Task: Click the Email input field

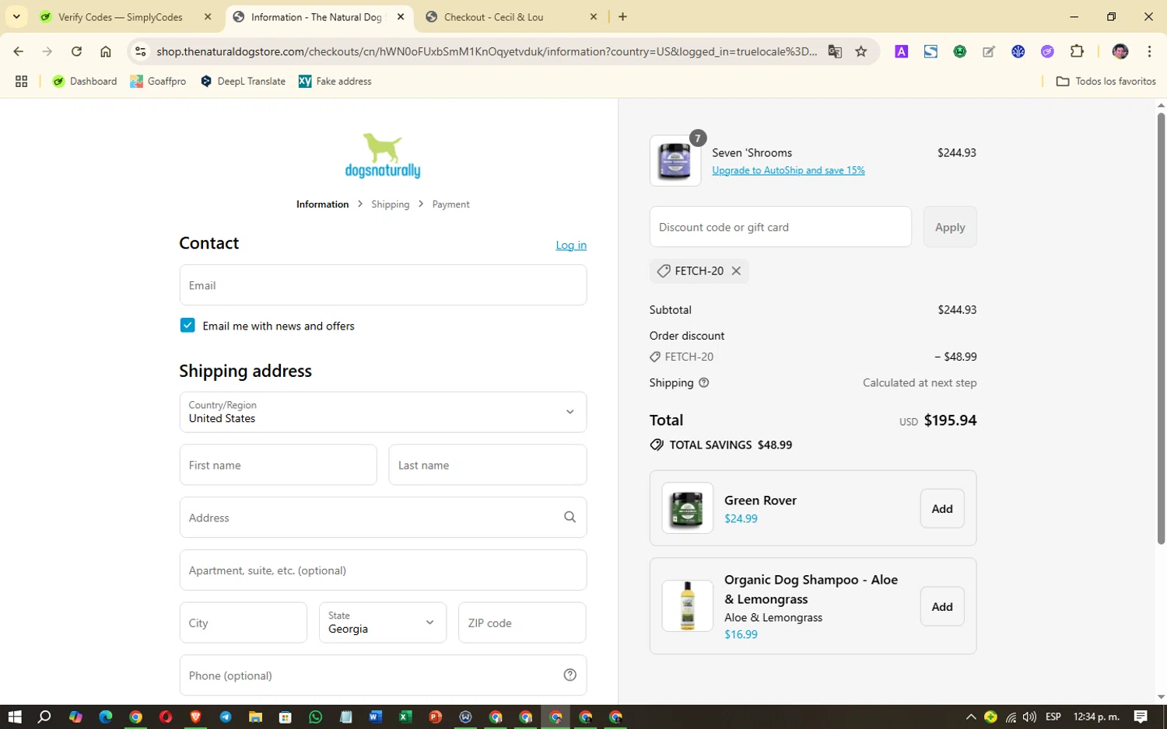Action: click(383, 284)
